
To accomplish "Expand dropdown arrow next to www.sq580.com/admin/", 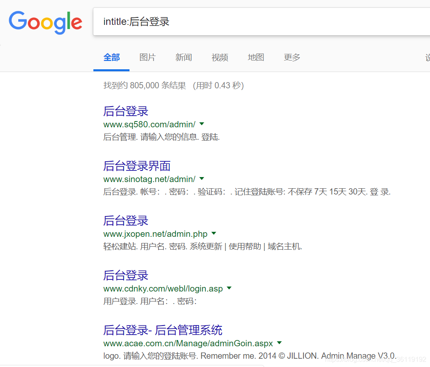I will [x=202, y=124].
